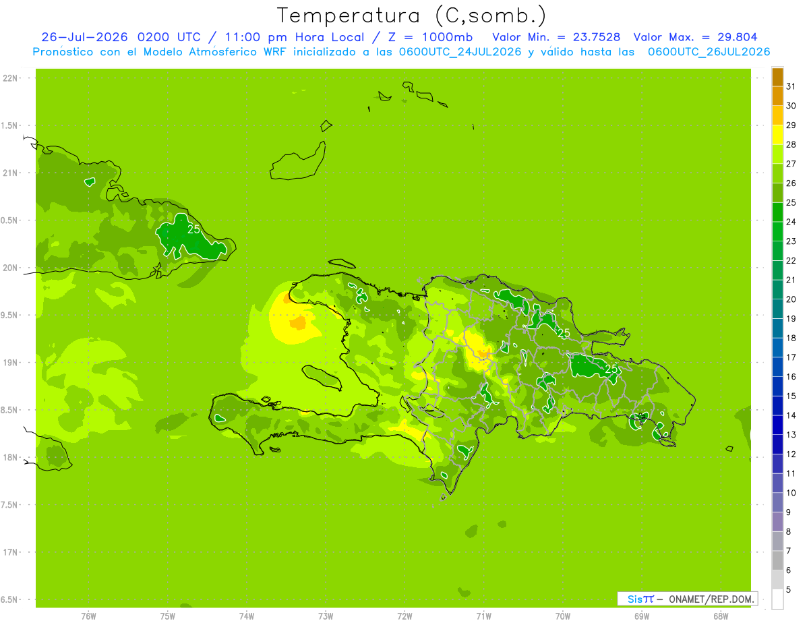The width and height of the screenshot is (809, 625).
Task: Click the legend value "31"
Action: click(x=791, y=86)
